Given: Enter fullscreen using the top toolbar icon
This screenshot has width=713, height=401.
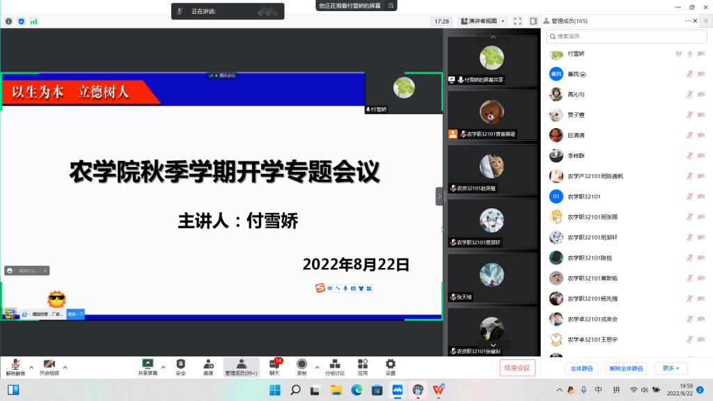Looking at the screenshot, I should click(x=517, y=22).
